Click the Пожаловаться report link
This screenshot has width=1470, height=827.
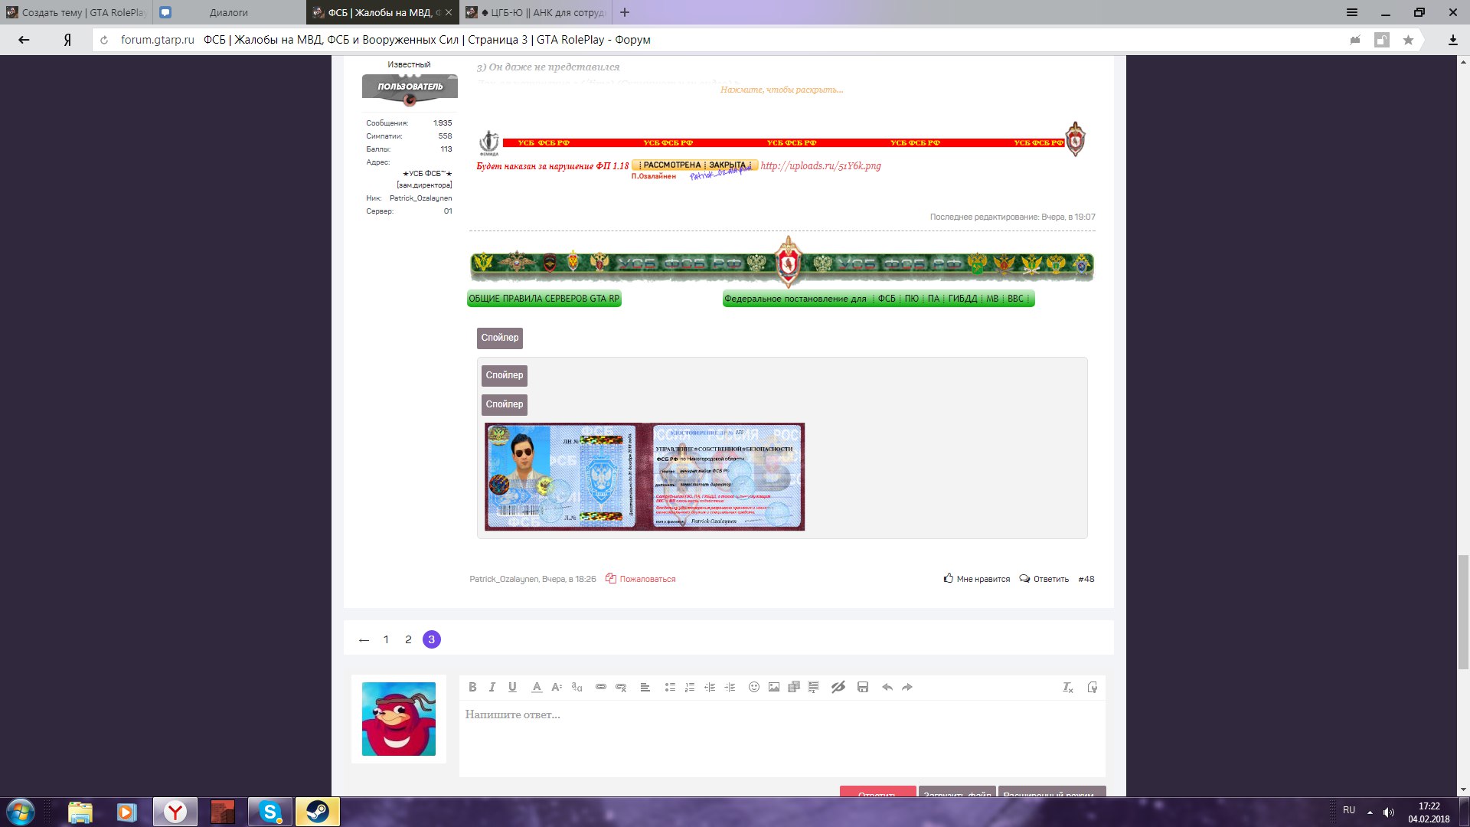click(647, 579)
